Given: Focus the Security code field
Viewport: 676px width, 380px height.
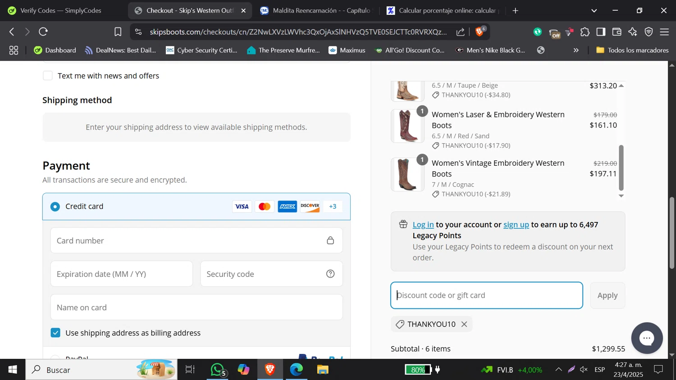Looking at the screenshot, I should [x=271, y=274].
